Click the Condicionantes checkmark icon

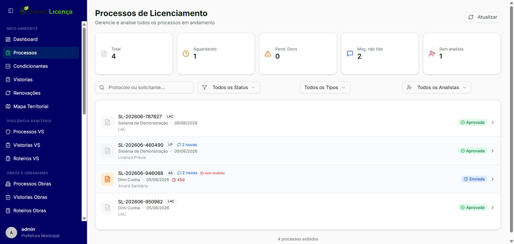[x=8, y=66]
